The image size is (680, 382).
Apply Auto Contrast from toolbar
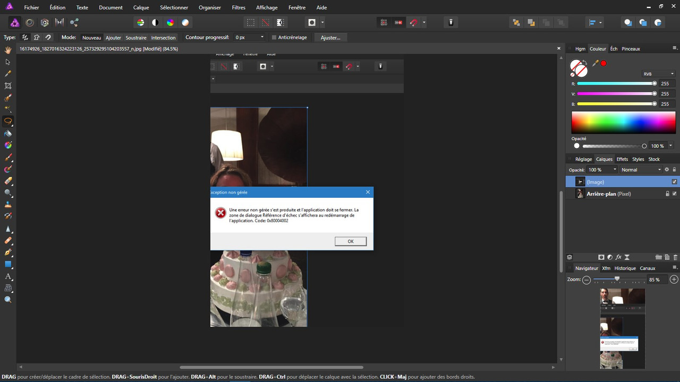click(155, 22)
